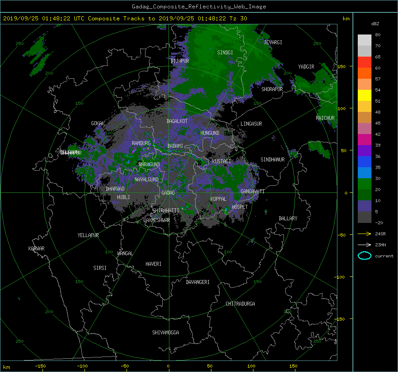Screen dimensions: 398x372
Task: Click the white 23MN arrow legend icon
Action: click(364, 245)
